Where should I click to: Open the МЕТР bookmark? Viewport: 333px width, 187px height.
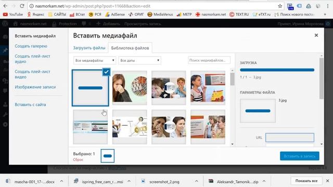(184, 15)
